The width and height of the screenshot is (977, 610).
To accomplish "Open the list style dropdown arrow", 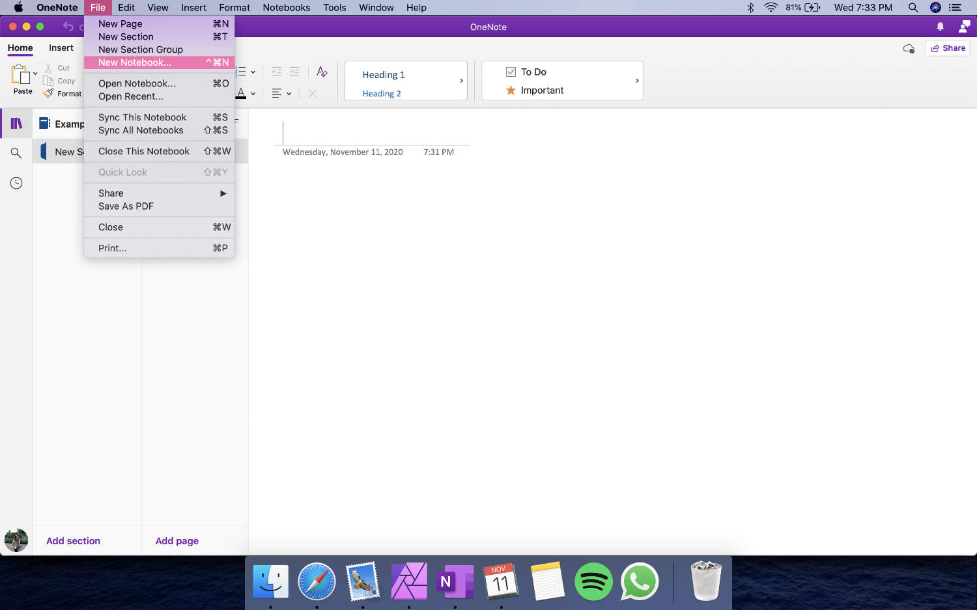I will point(253,72).
